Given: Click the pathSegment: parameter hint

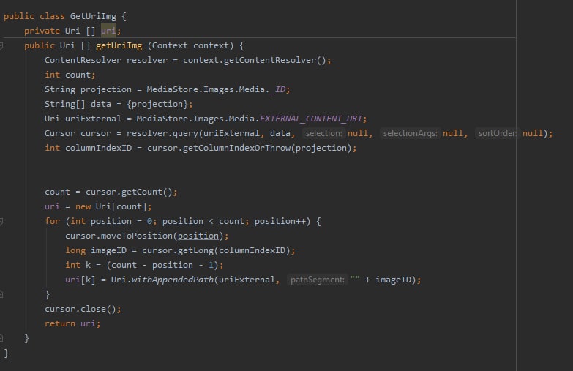Looking at the screenshot, I should [x=317, y=280].
